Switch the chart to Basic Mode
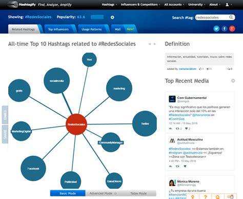Image resolution: width=243 pixels, height=199 pixels. click(x=68, y=193)
